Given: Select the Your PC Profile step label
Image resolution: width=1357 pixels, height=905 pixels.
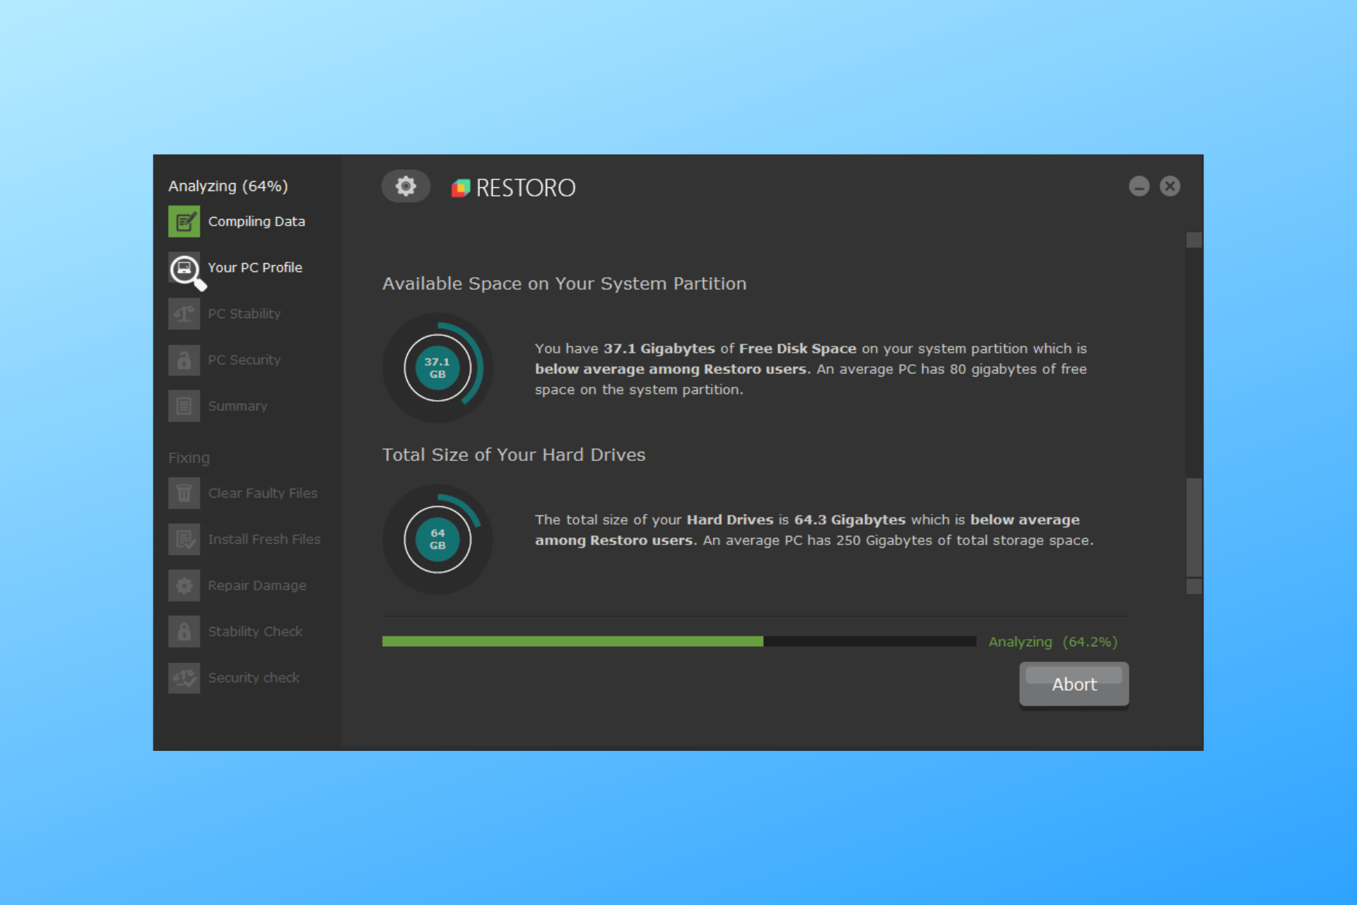Looking at the screenshot, I should click(x=255, y=267).
